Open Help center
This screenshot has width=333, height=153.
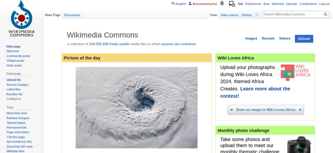14,65
